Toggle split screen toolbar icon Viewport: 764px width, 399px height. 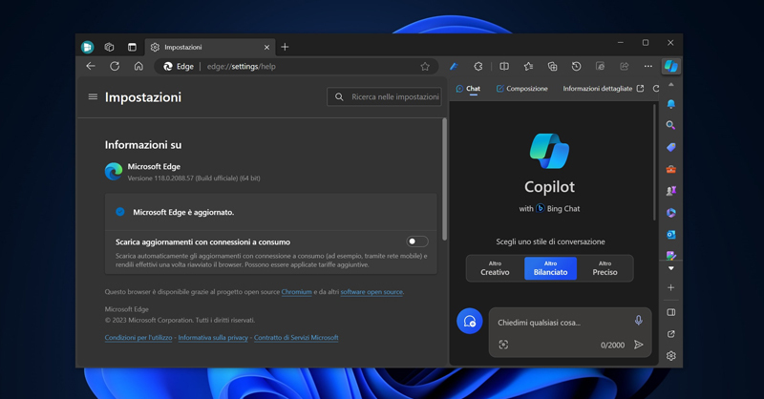[504, 66]
